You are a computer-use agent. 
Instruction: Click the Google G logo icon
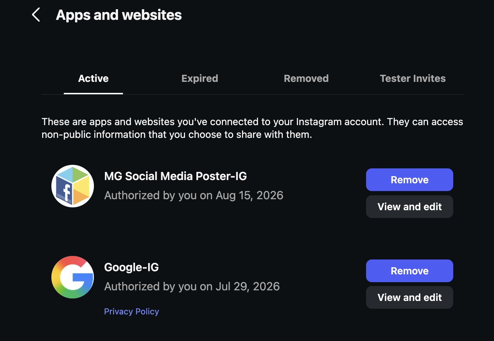pos(73,277)
